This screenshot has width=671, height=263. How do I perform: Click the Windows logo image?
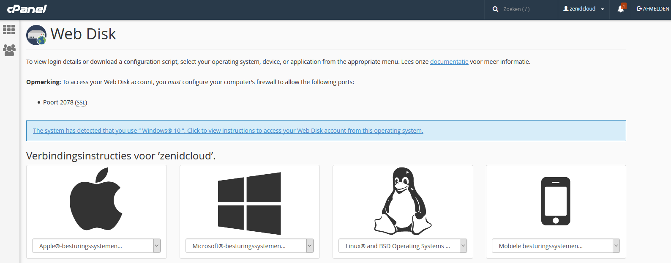coord(249,203)
